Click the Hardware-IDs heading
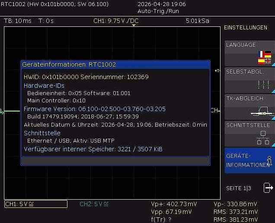Screen dimensions: 275x223 pyautogui.click(x=44, y=86)
